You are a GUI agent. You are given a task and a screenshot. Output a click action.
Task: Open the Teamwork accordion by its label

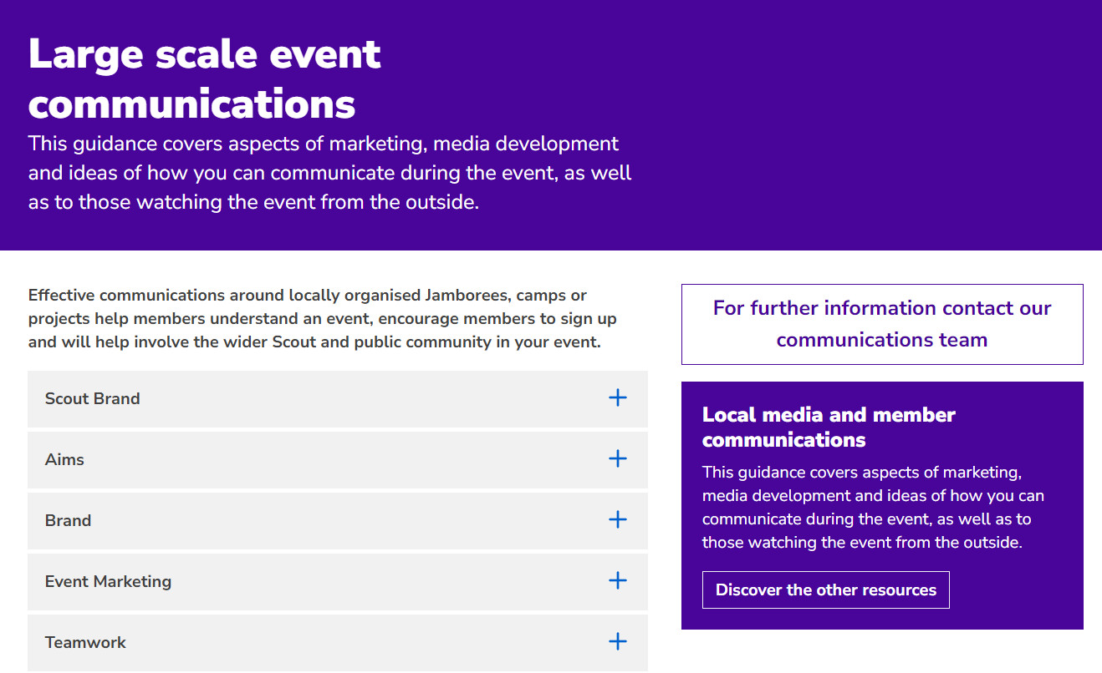85,643
